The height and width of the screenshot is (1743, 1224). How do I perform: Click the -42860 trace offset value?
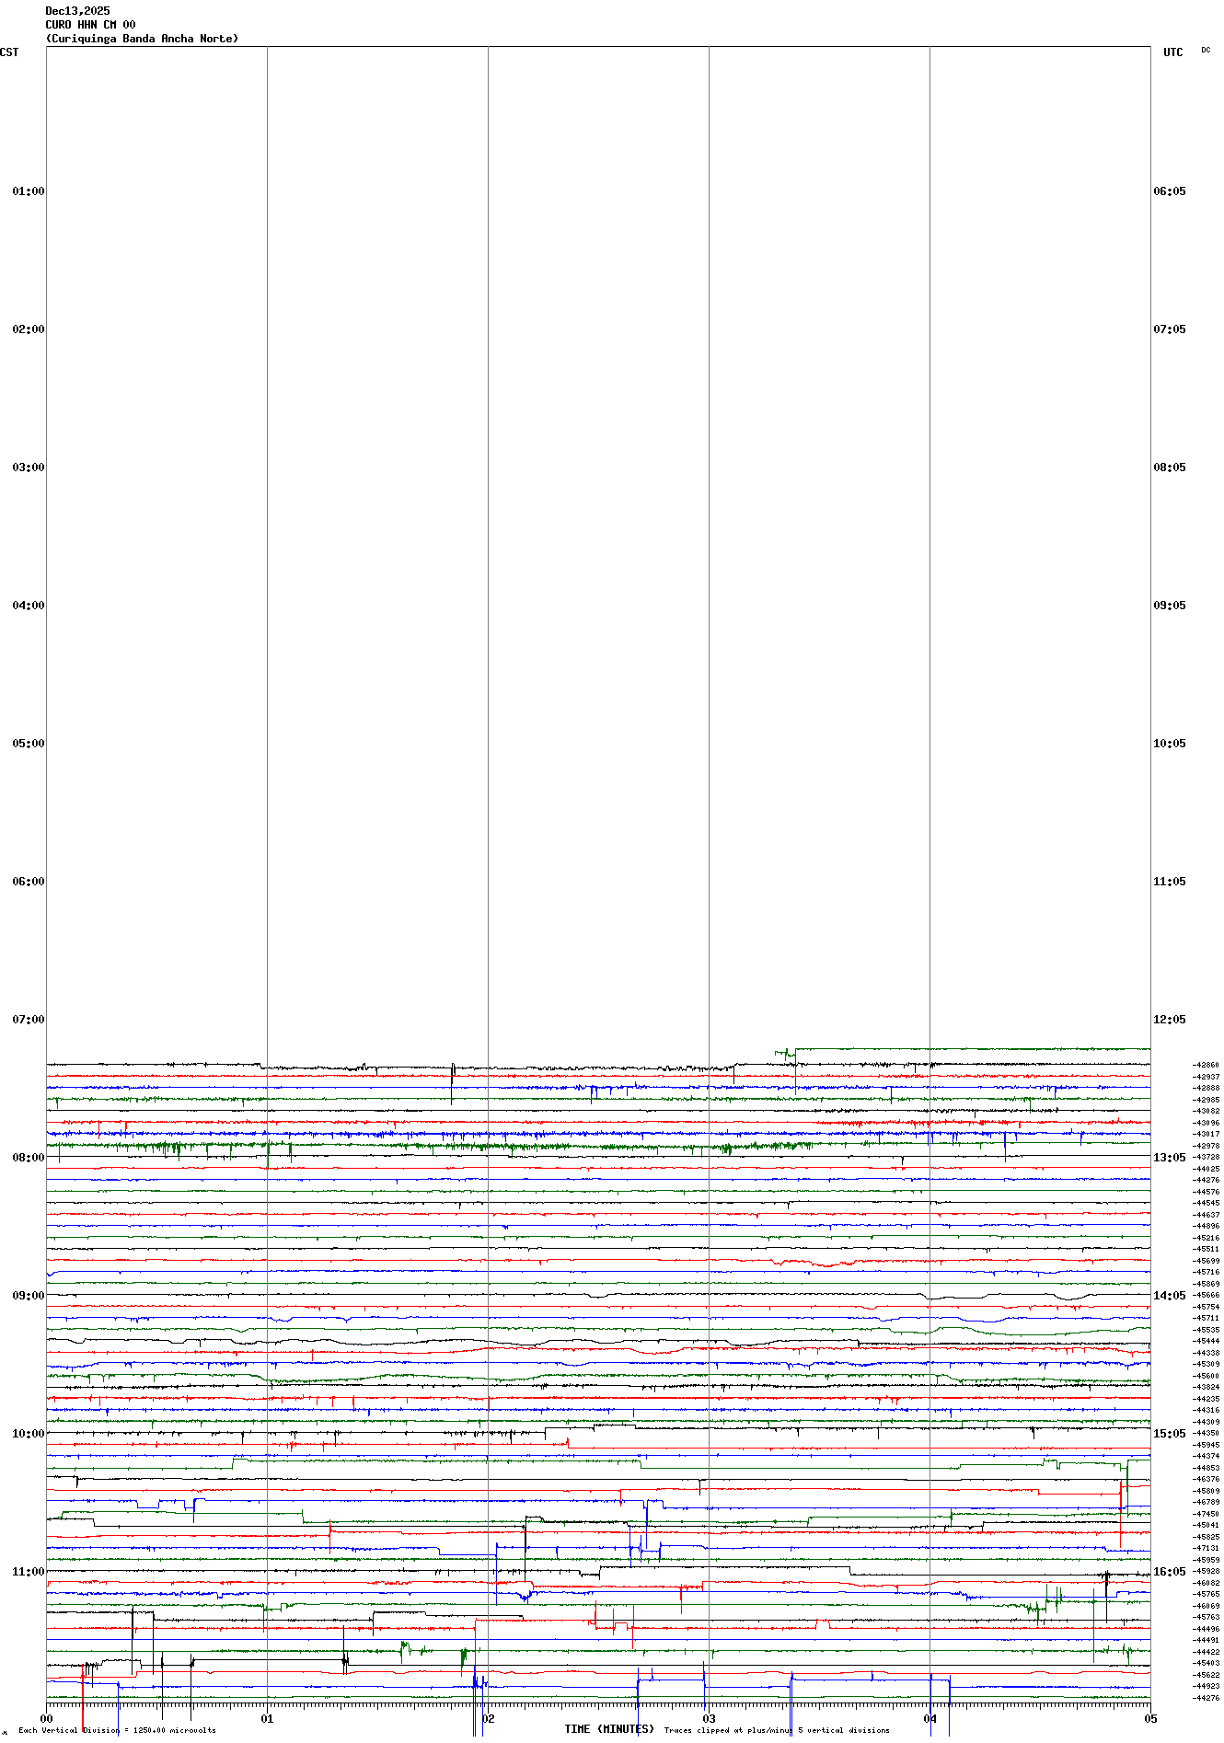click(1206, 1065)
